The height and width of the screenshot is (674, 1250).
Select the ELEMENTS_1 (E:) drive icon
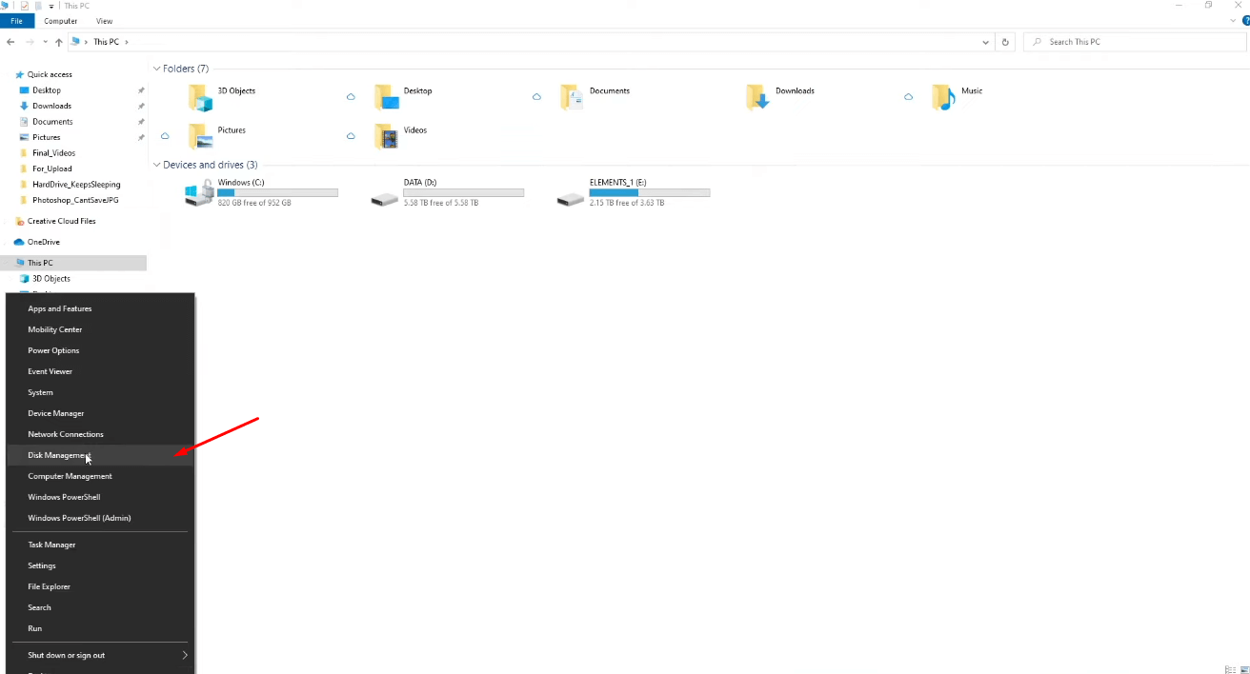click(571, 198)
